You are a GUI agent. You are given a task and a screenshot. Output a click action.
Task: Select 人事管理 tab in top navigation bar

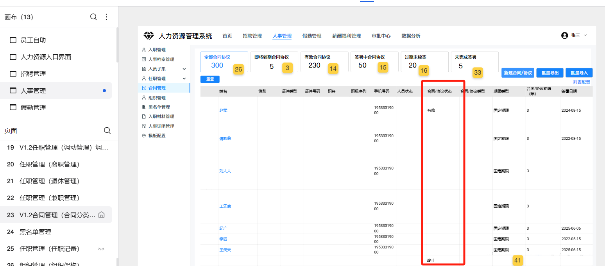point(282,36)
